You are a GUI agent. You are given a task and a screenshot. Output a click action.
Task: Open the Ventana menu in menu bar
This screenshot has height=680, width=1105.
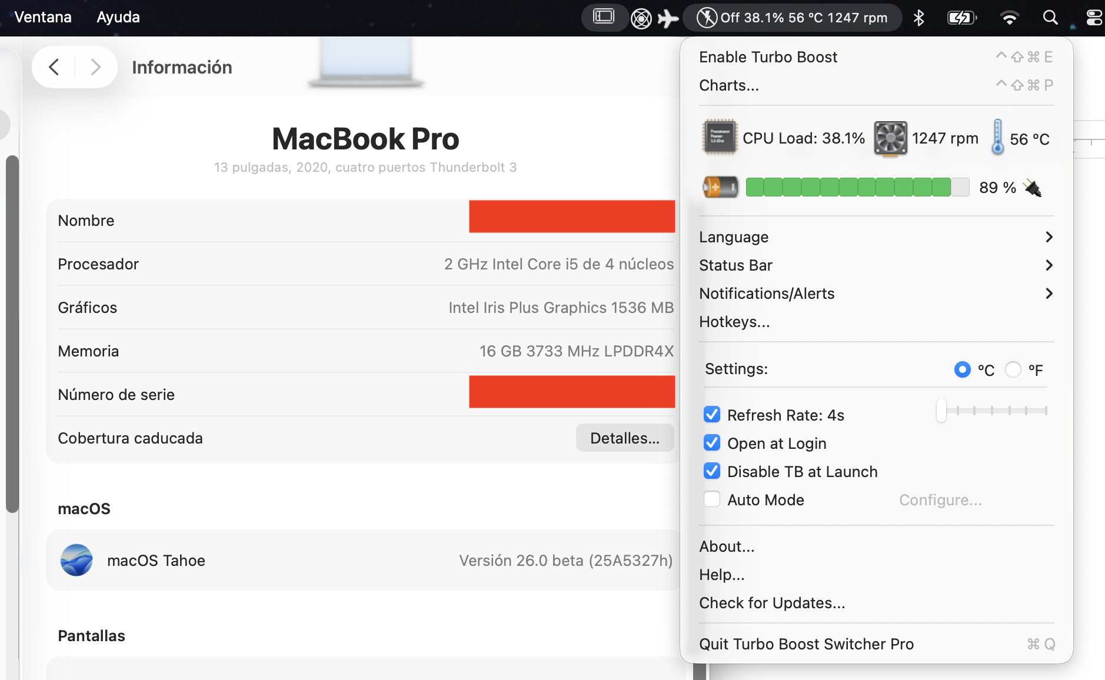(43, 17)
